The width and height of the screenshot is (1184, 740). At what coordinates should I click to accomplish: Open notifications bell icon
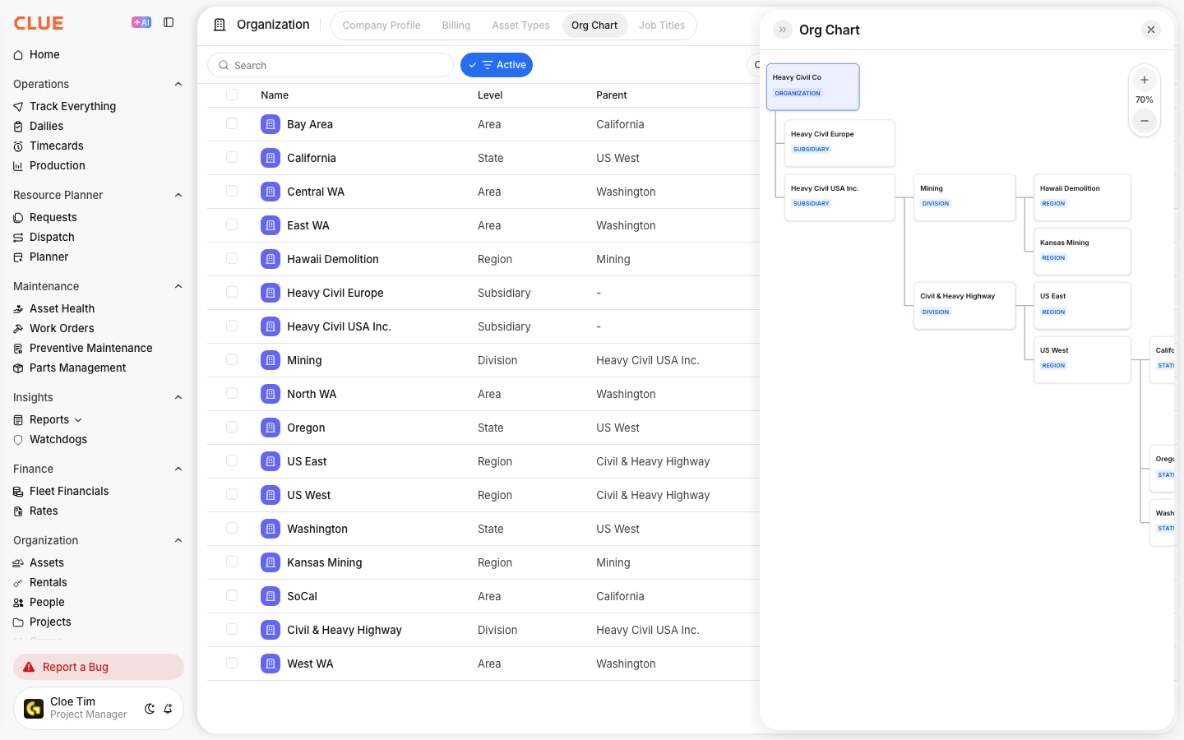(x=168, y=709)
